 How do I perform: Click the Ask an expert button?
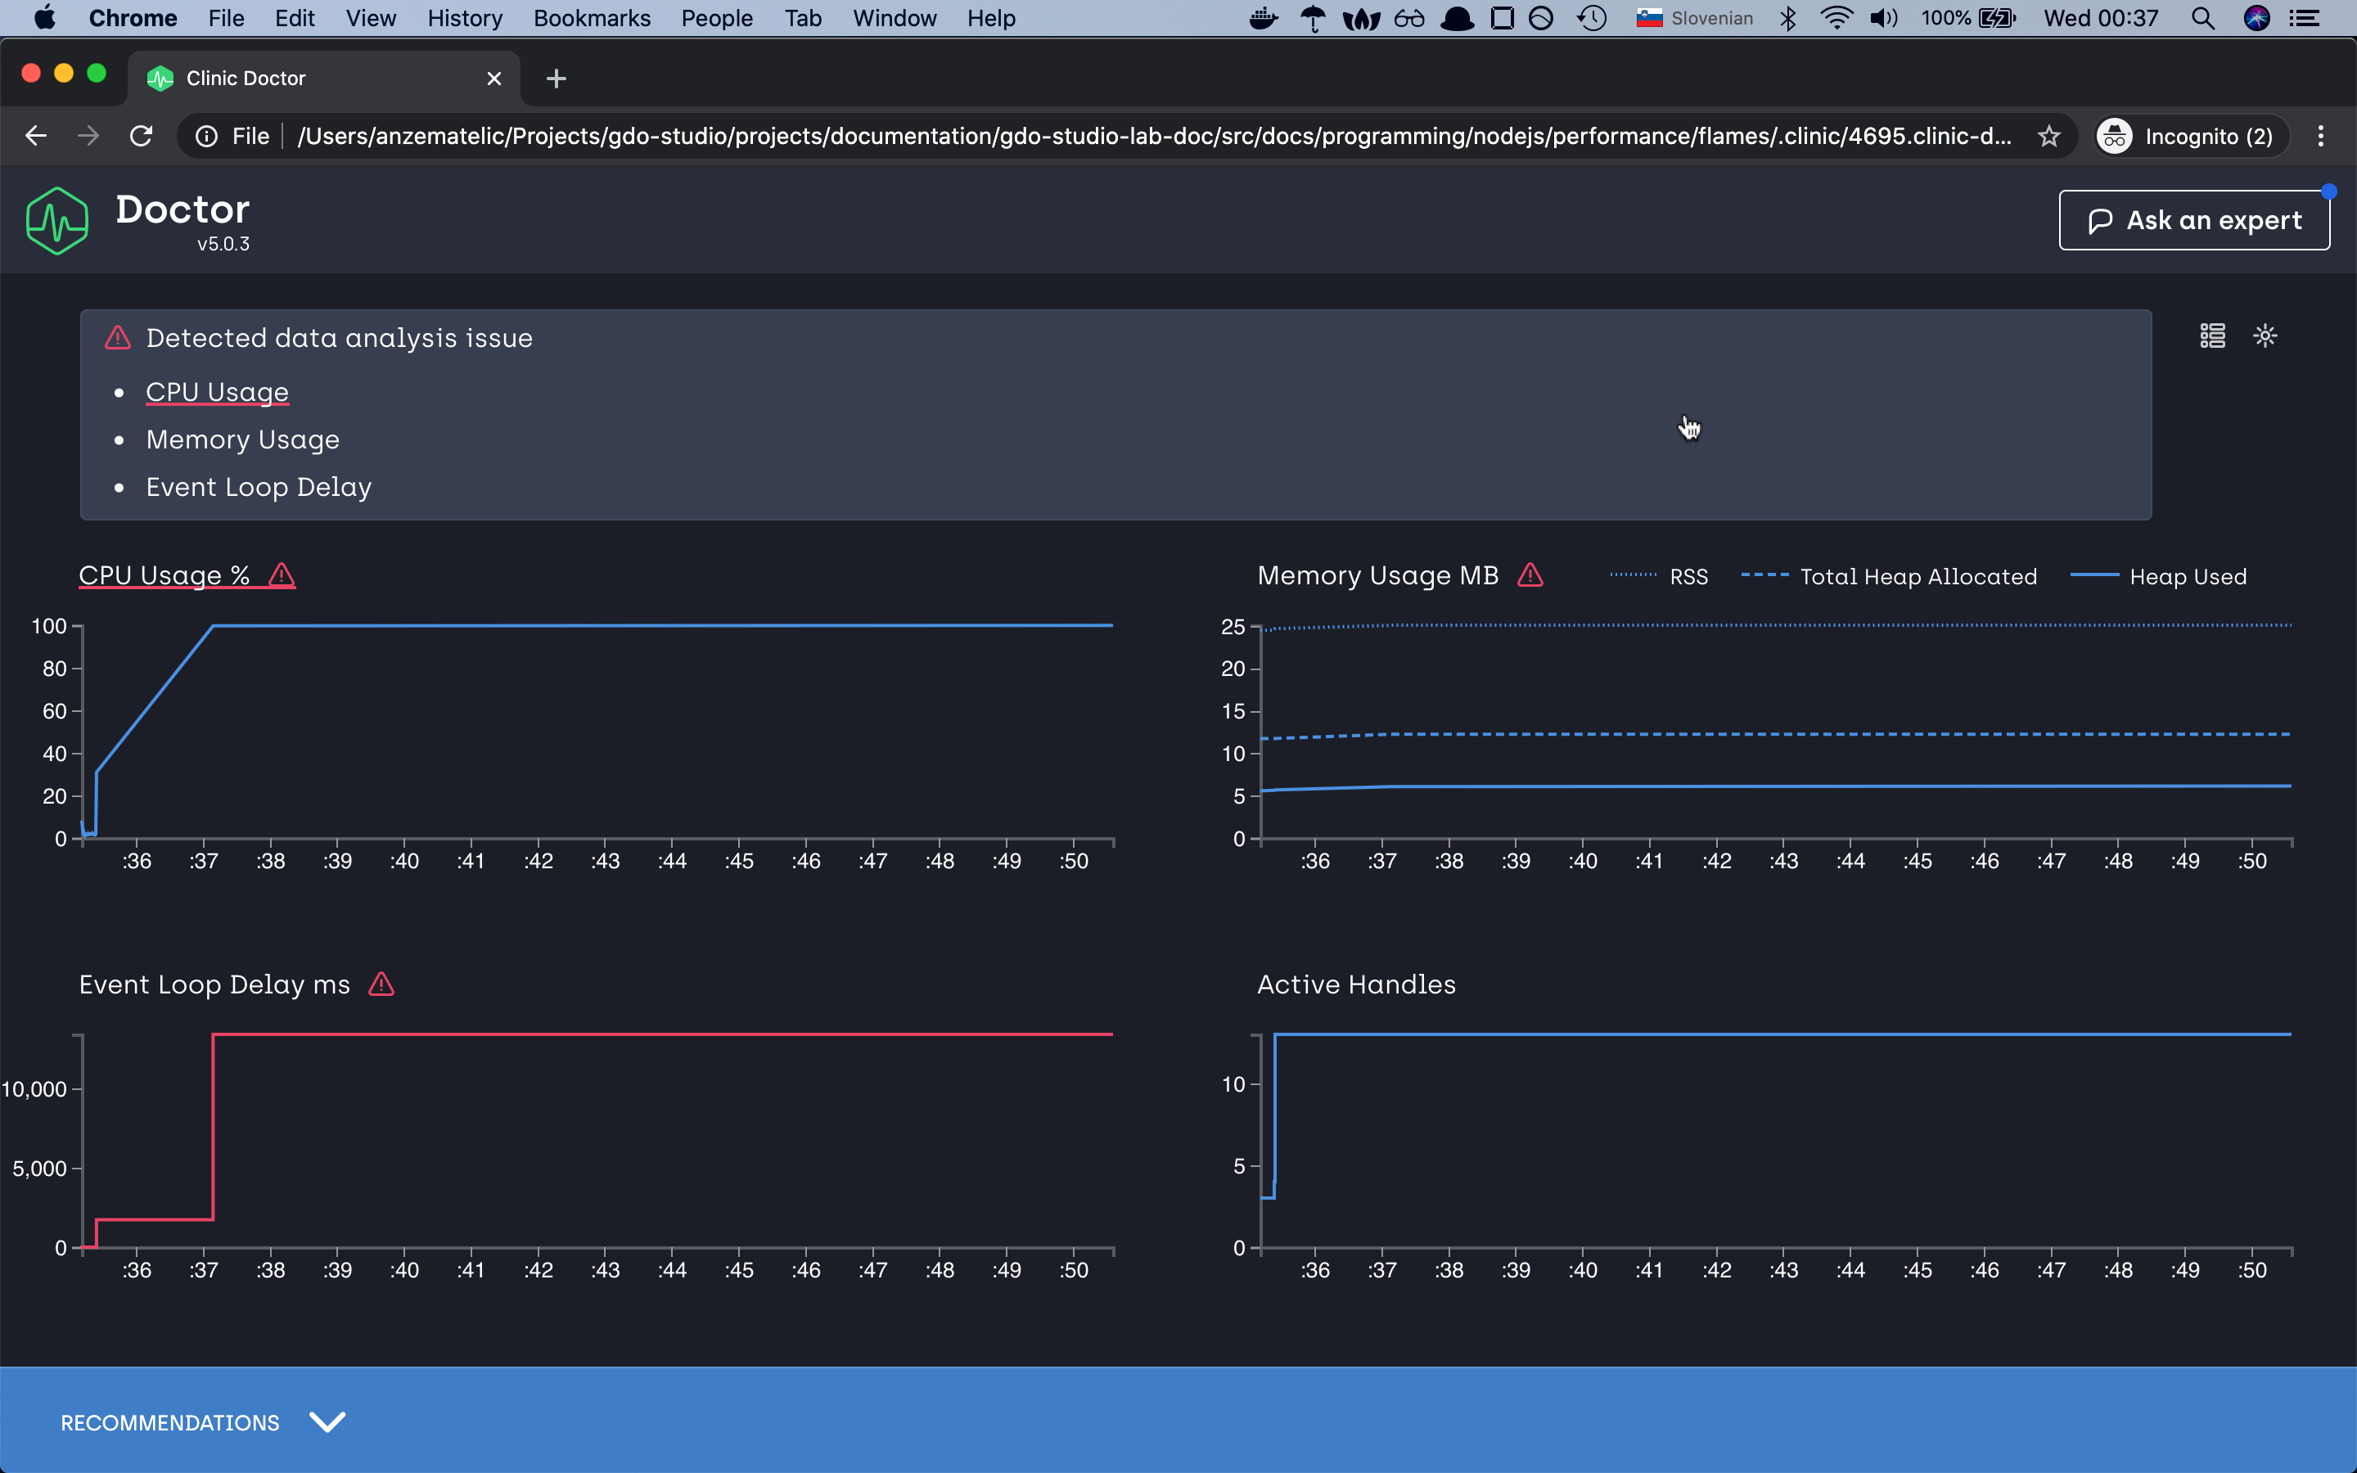tap(2193, 220)
